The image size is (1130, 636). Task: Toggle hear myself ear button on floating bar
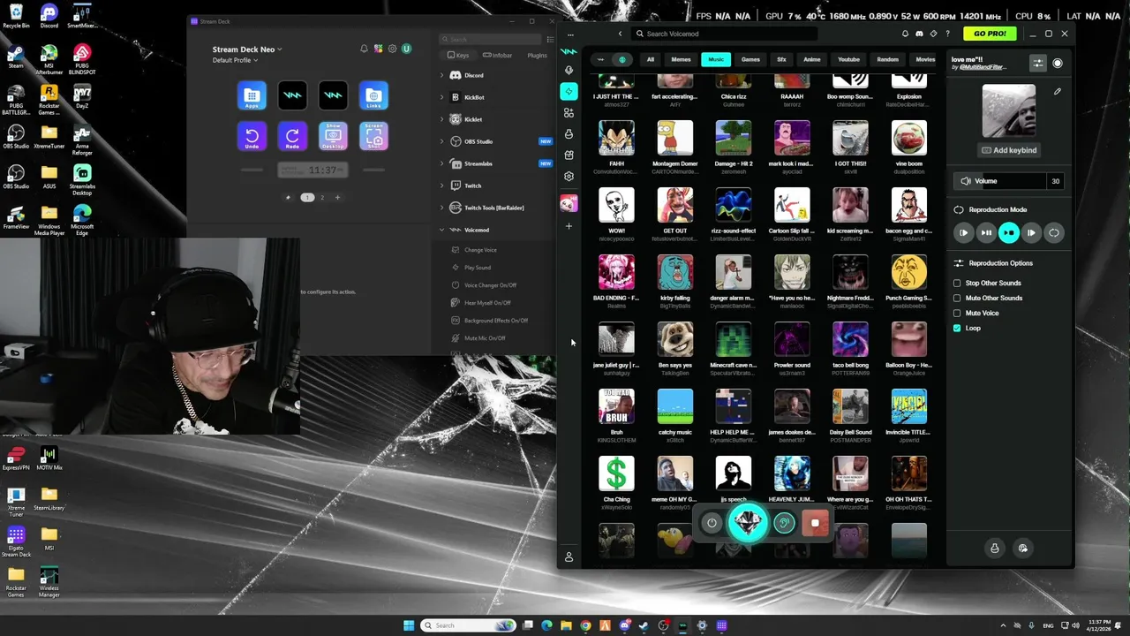[784, 523]
